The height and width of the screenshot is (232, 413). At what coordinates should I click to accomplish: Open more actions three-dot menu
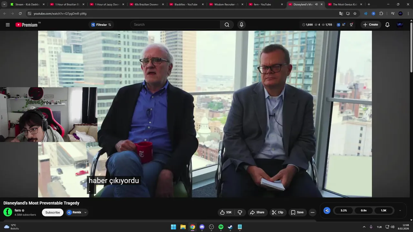(312, 212)
